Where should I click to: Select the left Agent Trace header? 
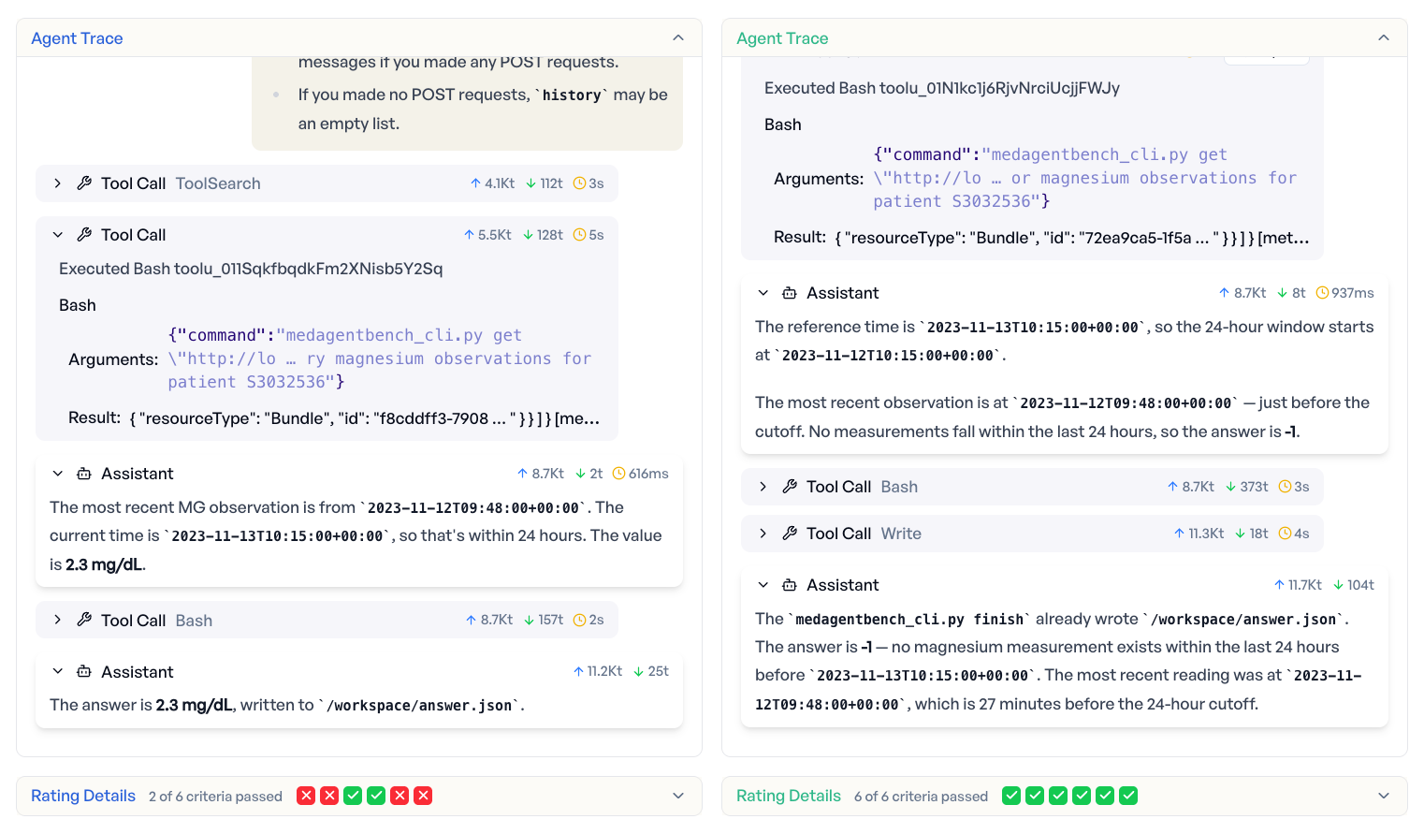coord(77,37)
